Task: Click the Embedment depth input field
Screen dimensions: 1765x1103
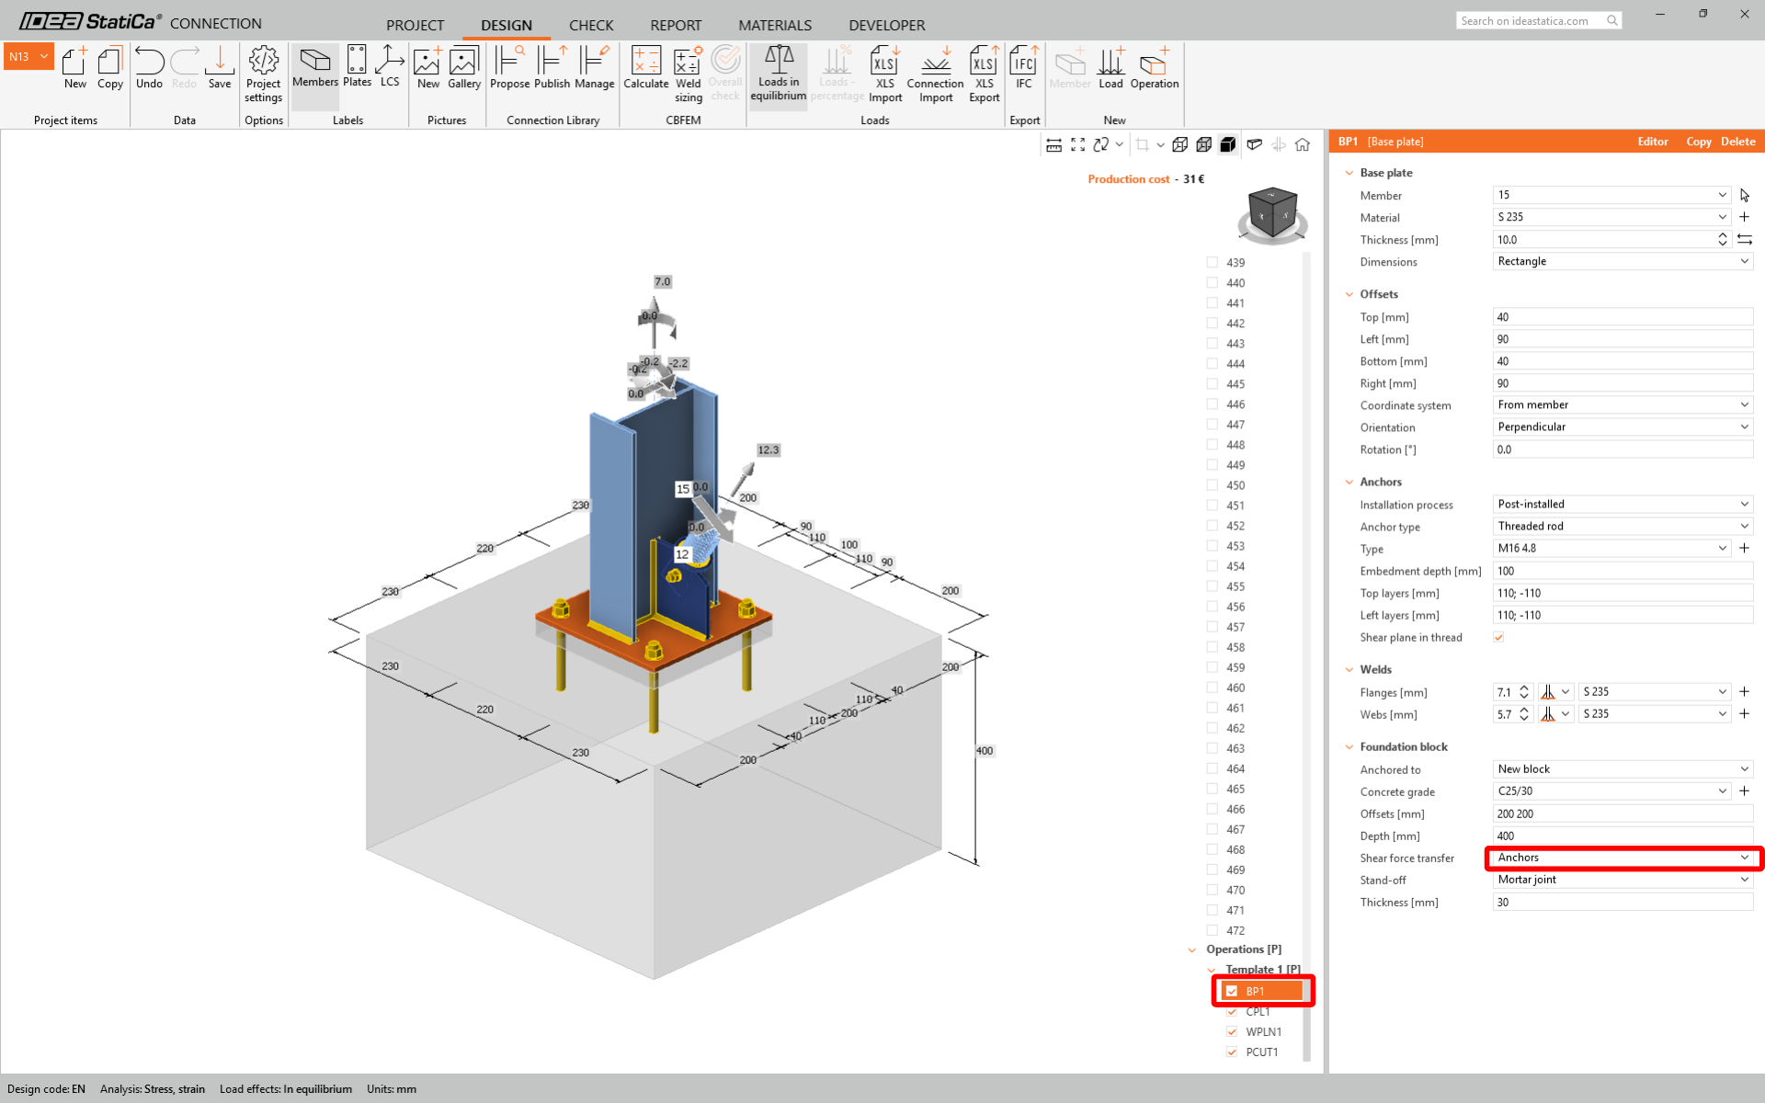Action: [1623, 571]
